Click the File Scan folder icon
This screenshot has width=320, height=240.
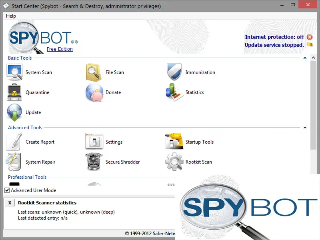tap(94, 72)
